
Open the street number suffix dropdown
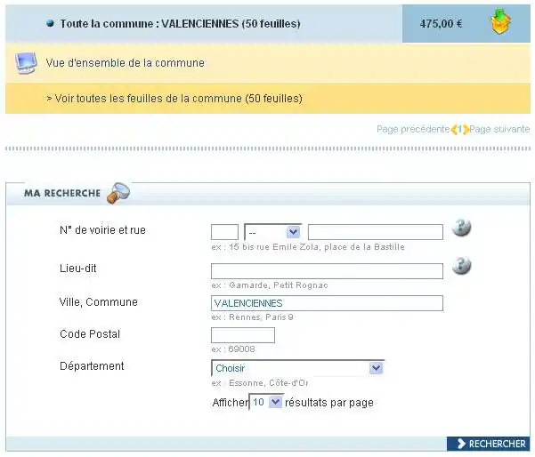272,232
